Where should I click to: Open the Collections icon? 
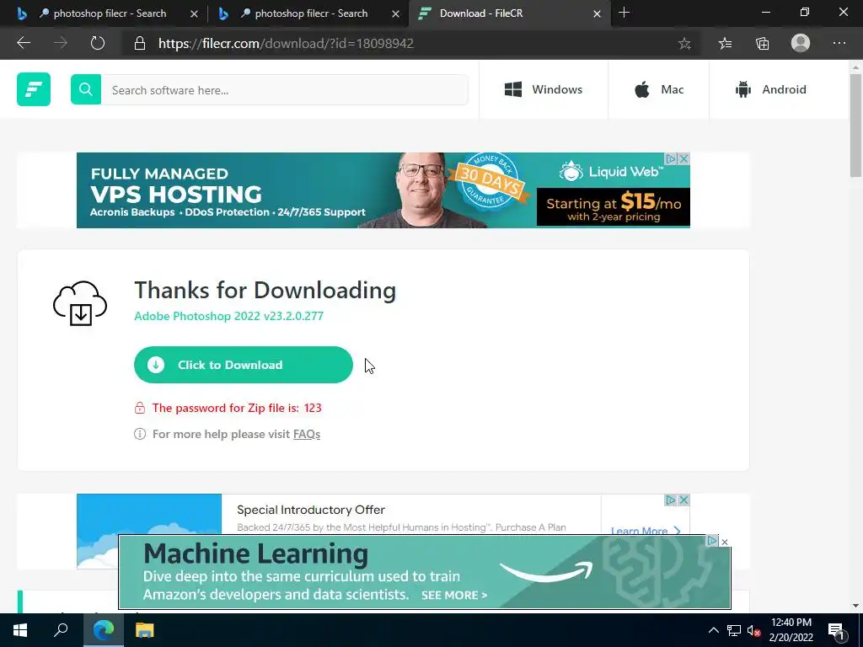pos(762,44)
